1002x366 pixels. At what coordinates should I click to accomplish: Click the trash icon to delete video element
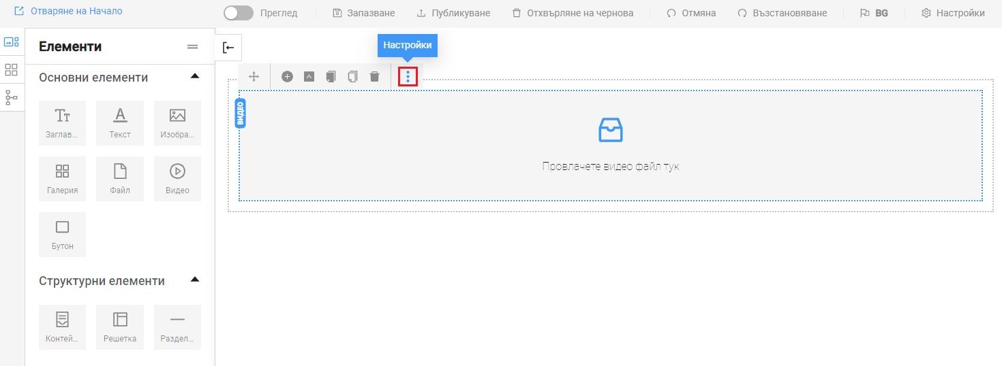point(374,77)
